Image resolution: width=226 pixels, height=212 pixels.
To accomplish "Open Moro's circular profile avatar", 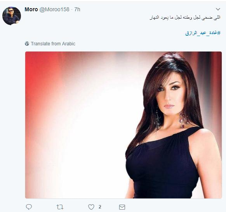I will [x=12, y=16].
